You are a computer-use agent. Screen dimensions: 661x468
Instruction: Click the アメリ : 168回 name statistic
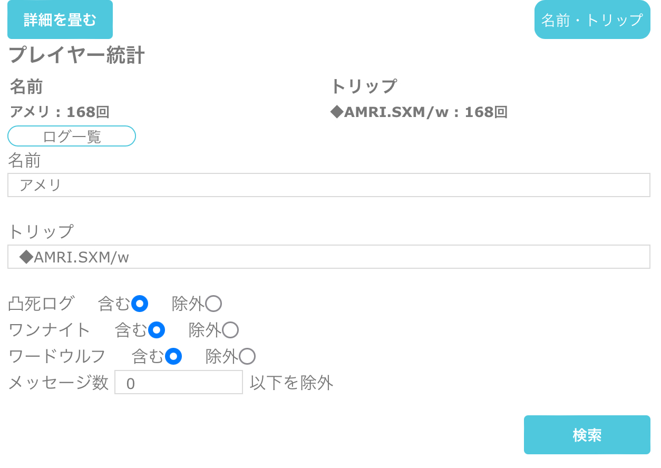click(x=60, y=112)
